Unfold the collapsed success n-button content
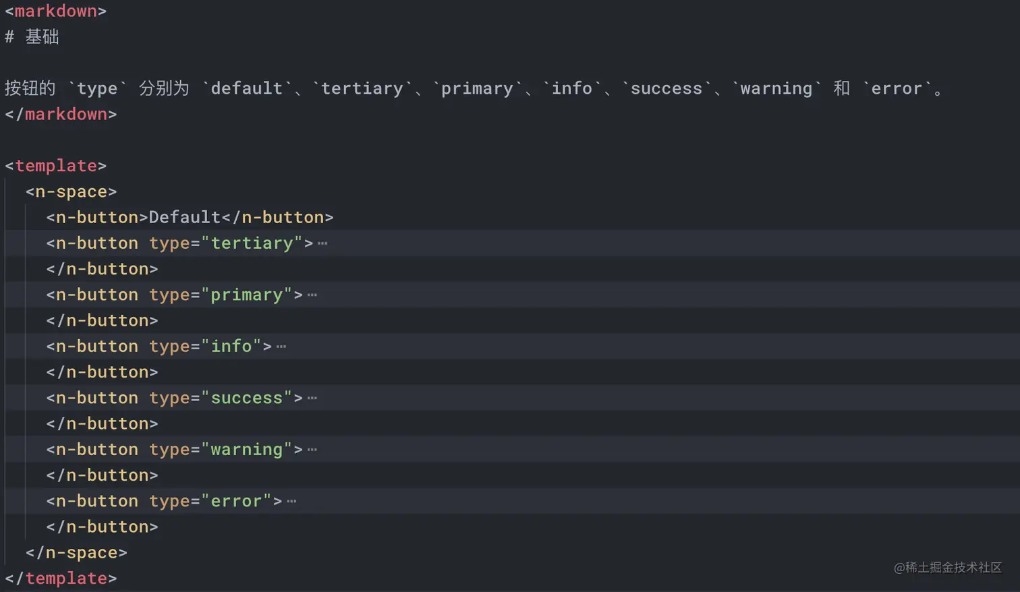1020x592 pixels. pos(312,398)
